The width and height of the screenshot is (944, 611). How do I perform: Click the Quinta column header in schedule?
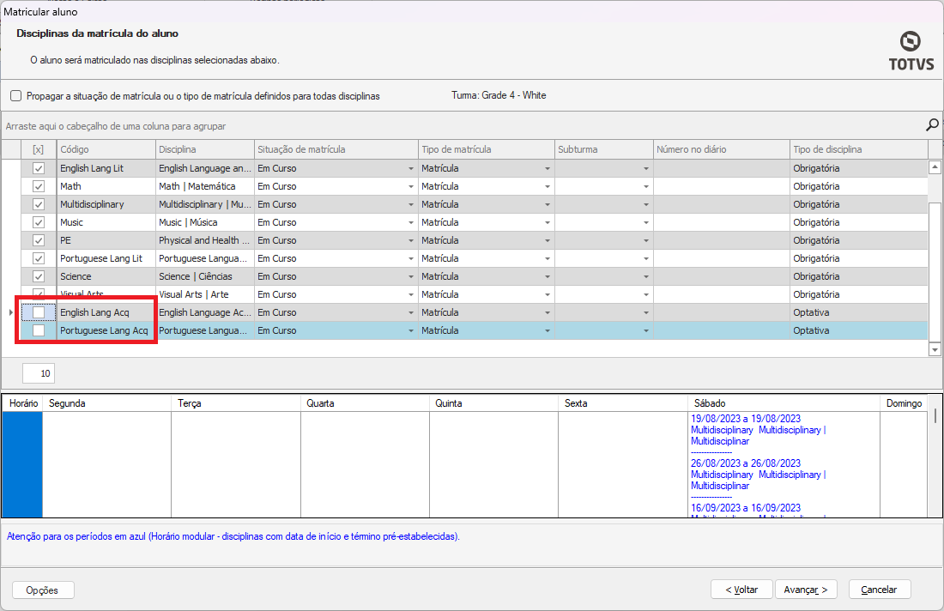coord(493,403)
